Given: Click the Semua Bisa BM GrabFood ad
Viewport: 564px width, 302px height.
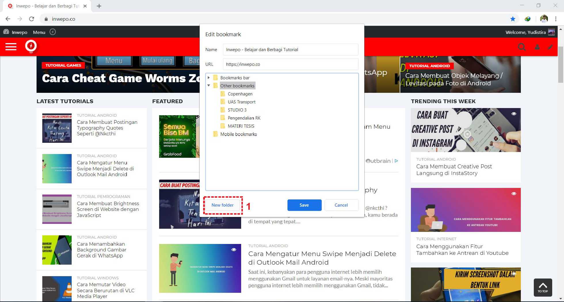Looking at the screenshot, I should coord(179,136).
